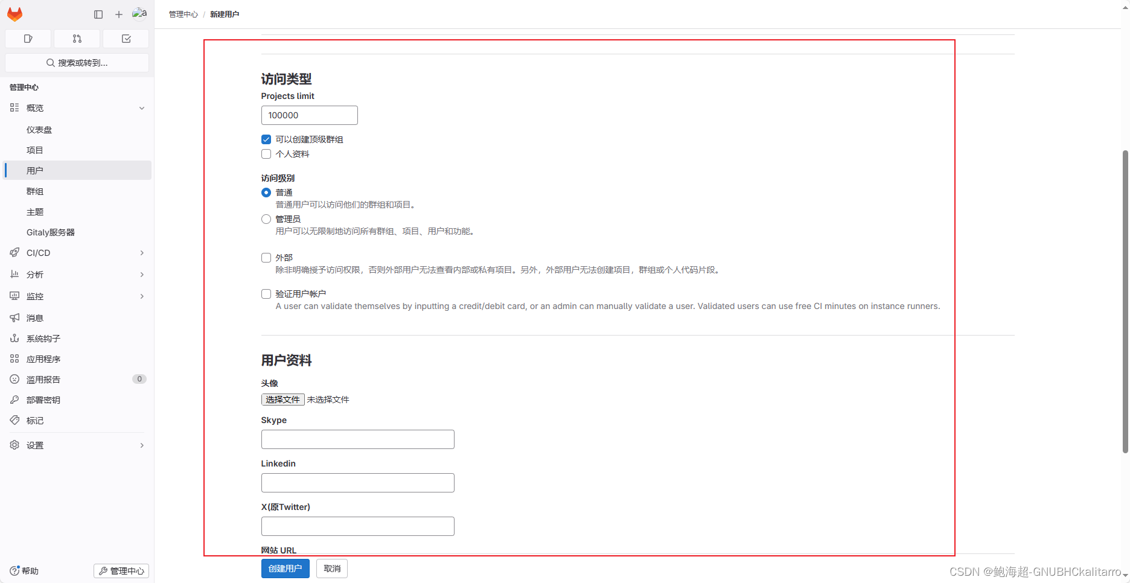
Task: Open 项目 in the sidebar
Action: (x=77, y=150)
